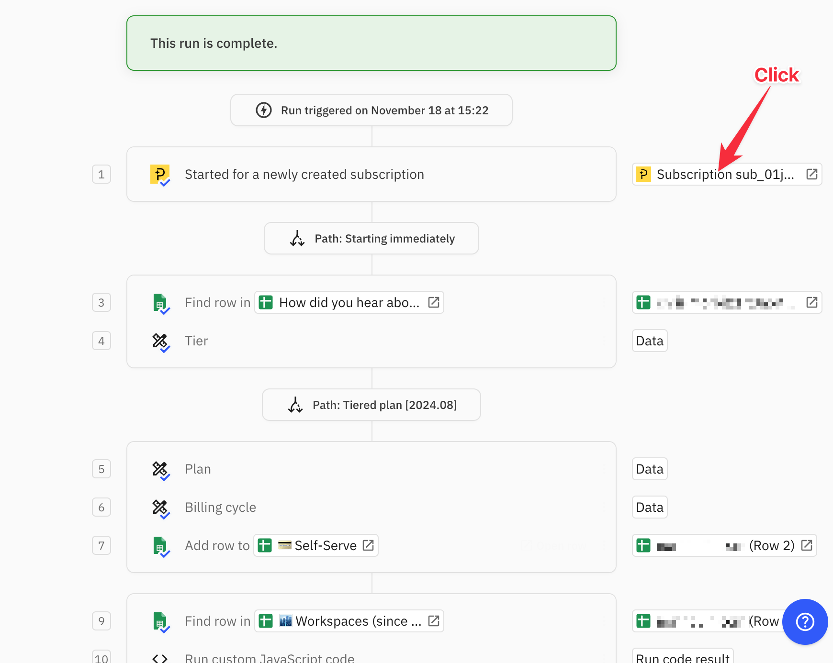Screen dimensions: 833x663
Task: Click the Data pill next to Billing cycle
Action: coord(649,507)
